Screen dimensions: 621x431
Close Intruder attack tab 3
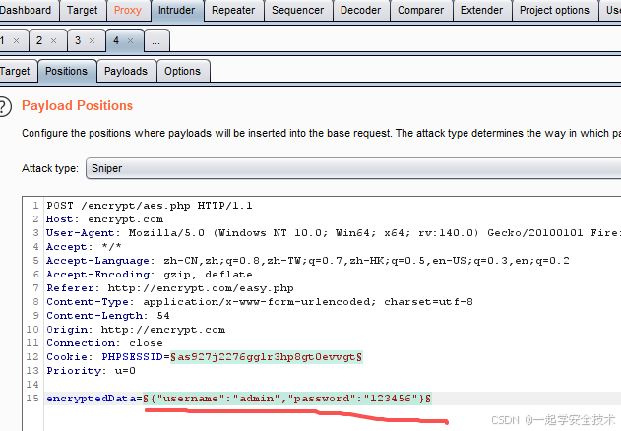point(92,40)
